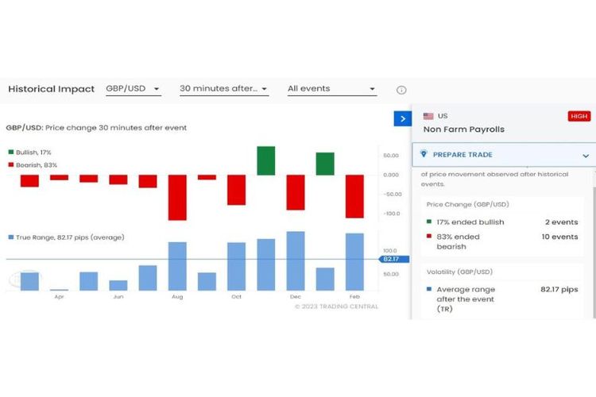This screenshot has width=596, height=397.
Task: Click the large red bearish August bar
Action: 177,198
